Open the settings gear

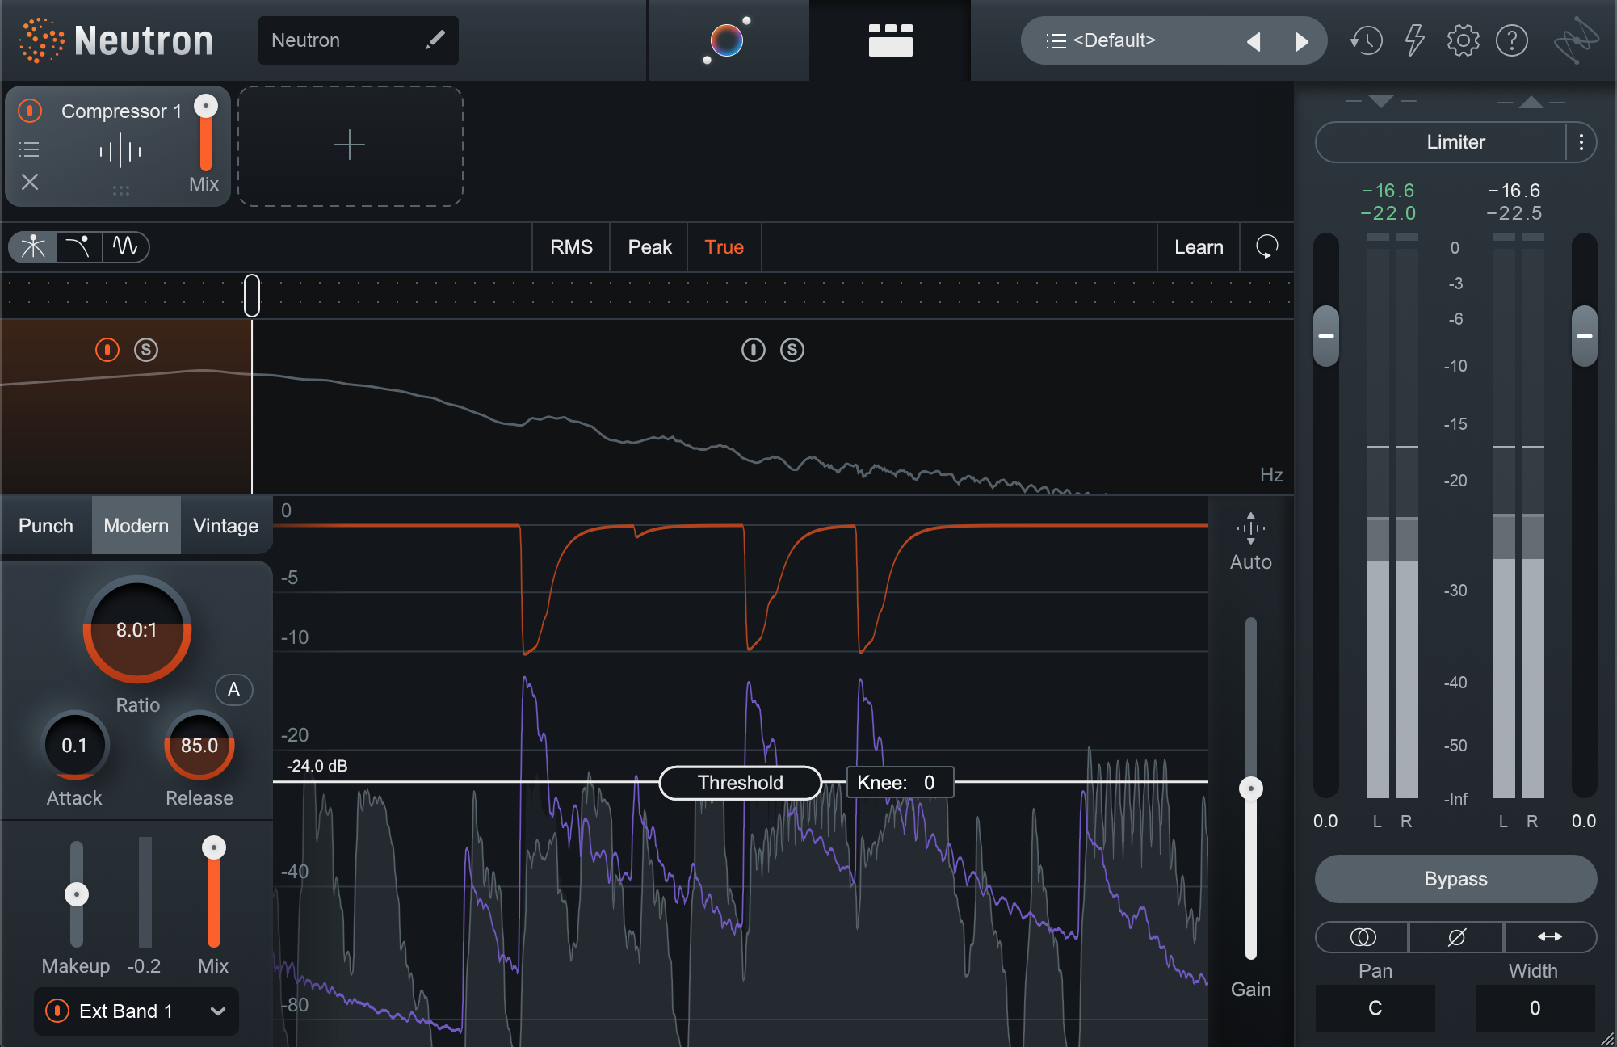point(1463,40)
